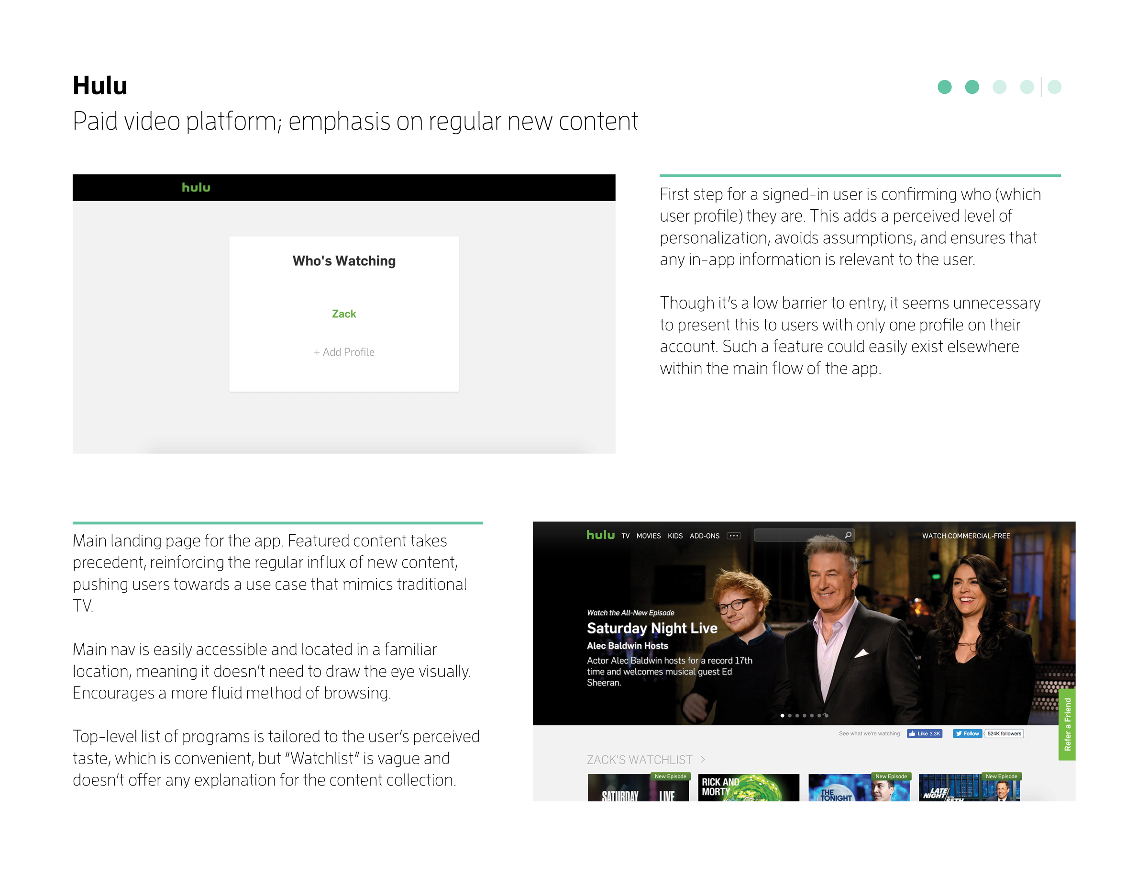Screen dimensions: 1148x888
Task: Click the second slide progress dot
Action: tap(972, 87)
